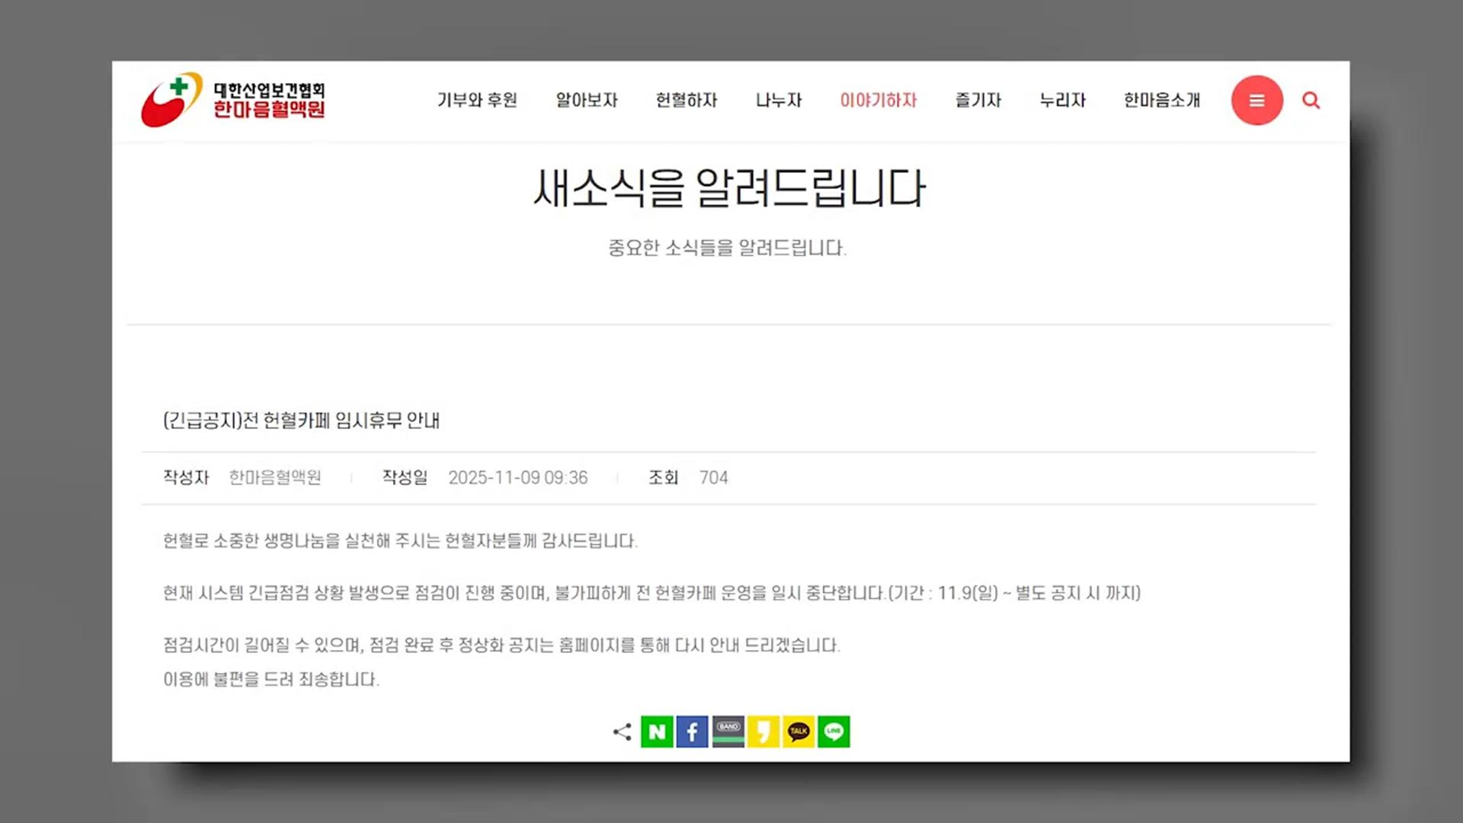Open the 이야기하자 menu item
The width and height of the screenshot is (1463, 823).
(x=879, y=100)
